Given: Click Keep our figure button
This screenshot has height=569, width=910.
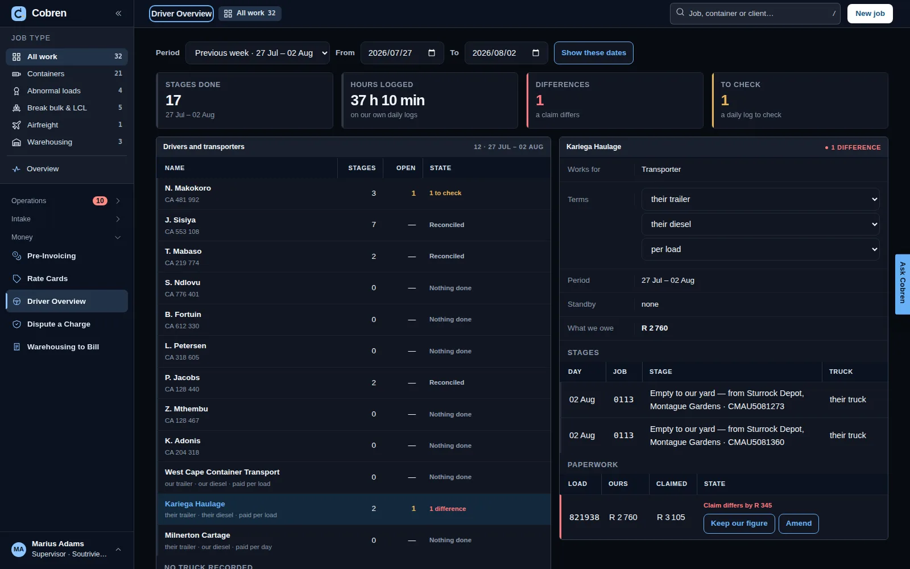Looking at the screenshot, I should tap(739, 523).
